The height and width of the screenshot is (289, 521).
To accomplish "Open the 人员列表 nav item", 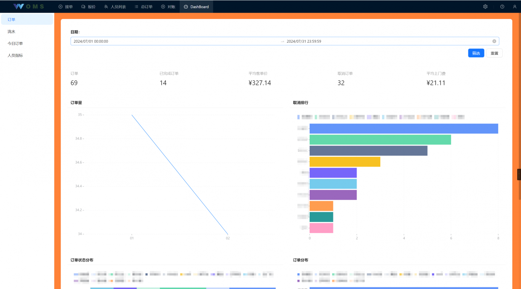I will click(x=115, y=6).
